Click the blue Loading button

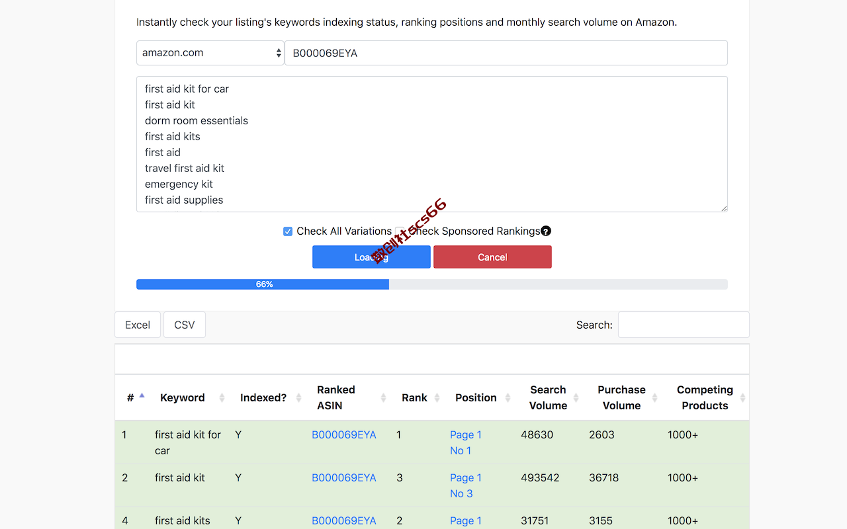pos(371,257)
